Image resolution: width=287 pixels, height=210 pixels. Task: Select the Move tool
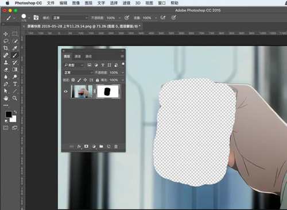coord(6,34)
